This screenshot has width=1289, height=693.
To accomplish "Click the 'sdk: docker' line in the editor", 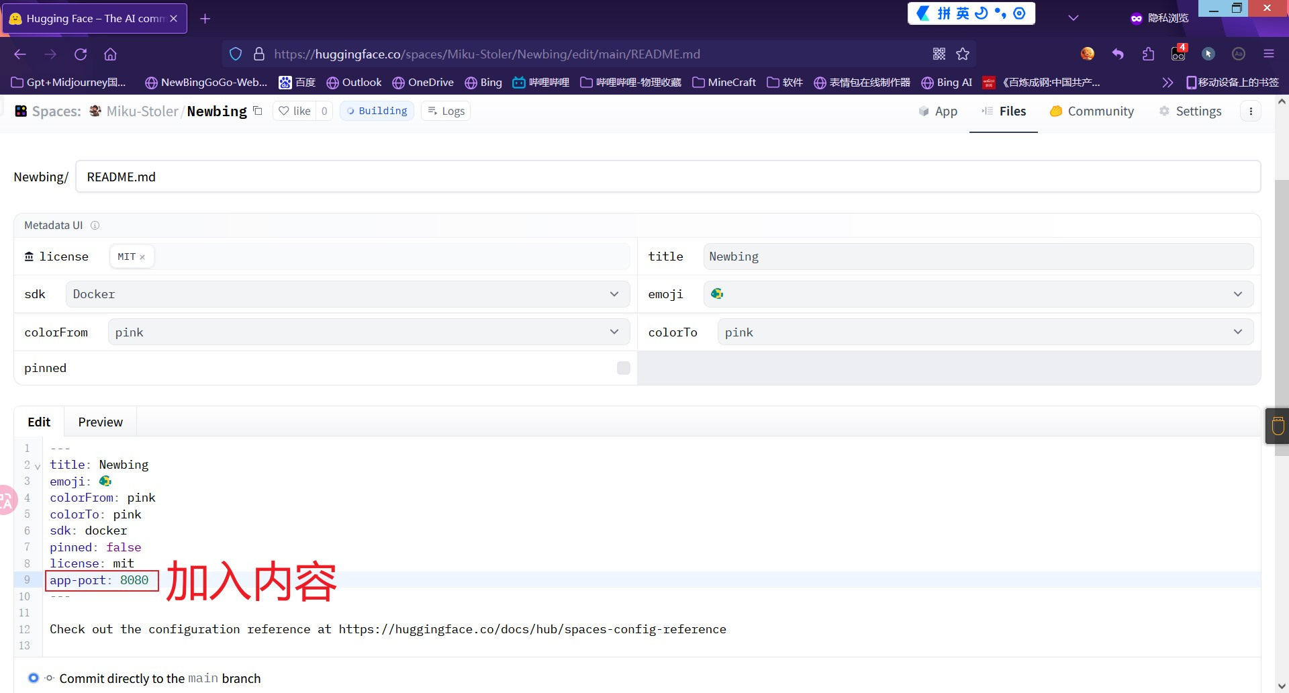I will coord(89,530).
